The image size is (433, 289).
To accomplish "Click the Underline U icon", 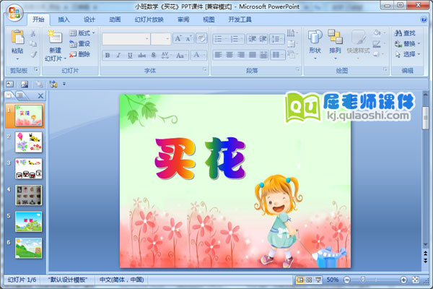I will click(130, 56).
